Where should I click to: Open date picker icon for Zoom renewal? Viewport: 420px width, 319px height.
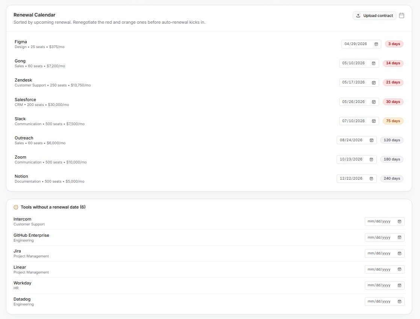pyautogui.click(x=372, y=159)
